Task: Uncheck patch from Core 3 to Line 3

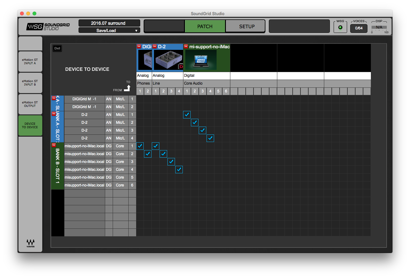Action: point(171,162)
